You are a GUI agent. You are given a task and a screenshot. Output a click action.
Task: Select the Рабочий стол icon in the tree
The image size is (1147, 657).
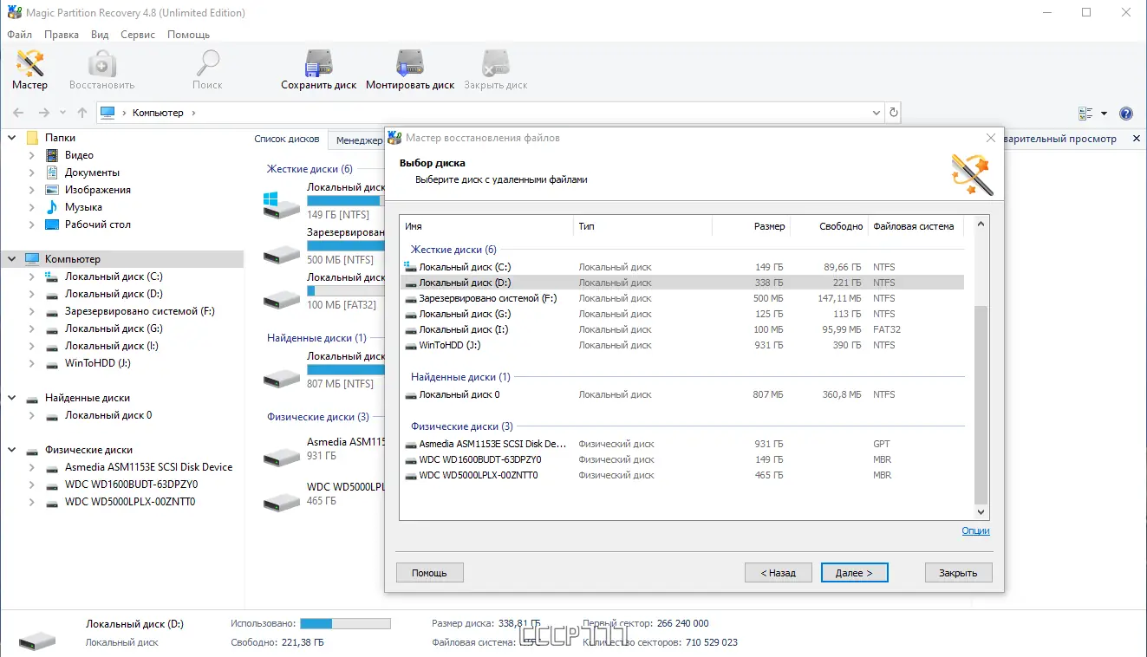pyautogui.click(x=52, y=224)
